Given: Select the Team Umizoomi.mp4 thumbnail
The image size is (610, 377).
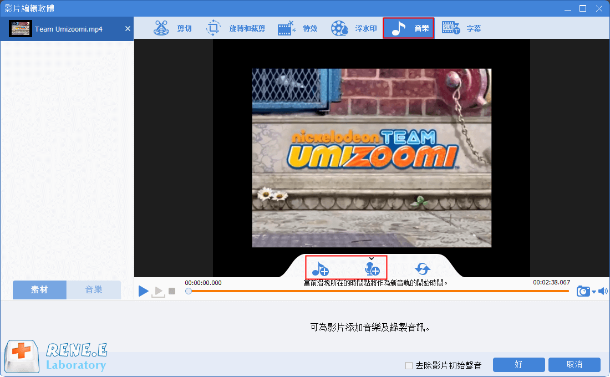Looking at the screenshot, I should click(20, 29).
